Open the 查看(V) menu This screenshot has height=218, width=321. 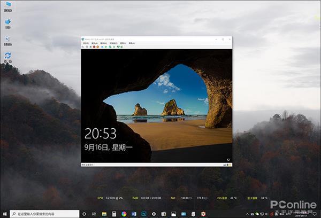(x=123, y=43)
